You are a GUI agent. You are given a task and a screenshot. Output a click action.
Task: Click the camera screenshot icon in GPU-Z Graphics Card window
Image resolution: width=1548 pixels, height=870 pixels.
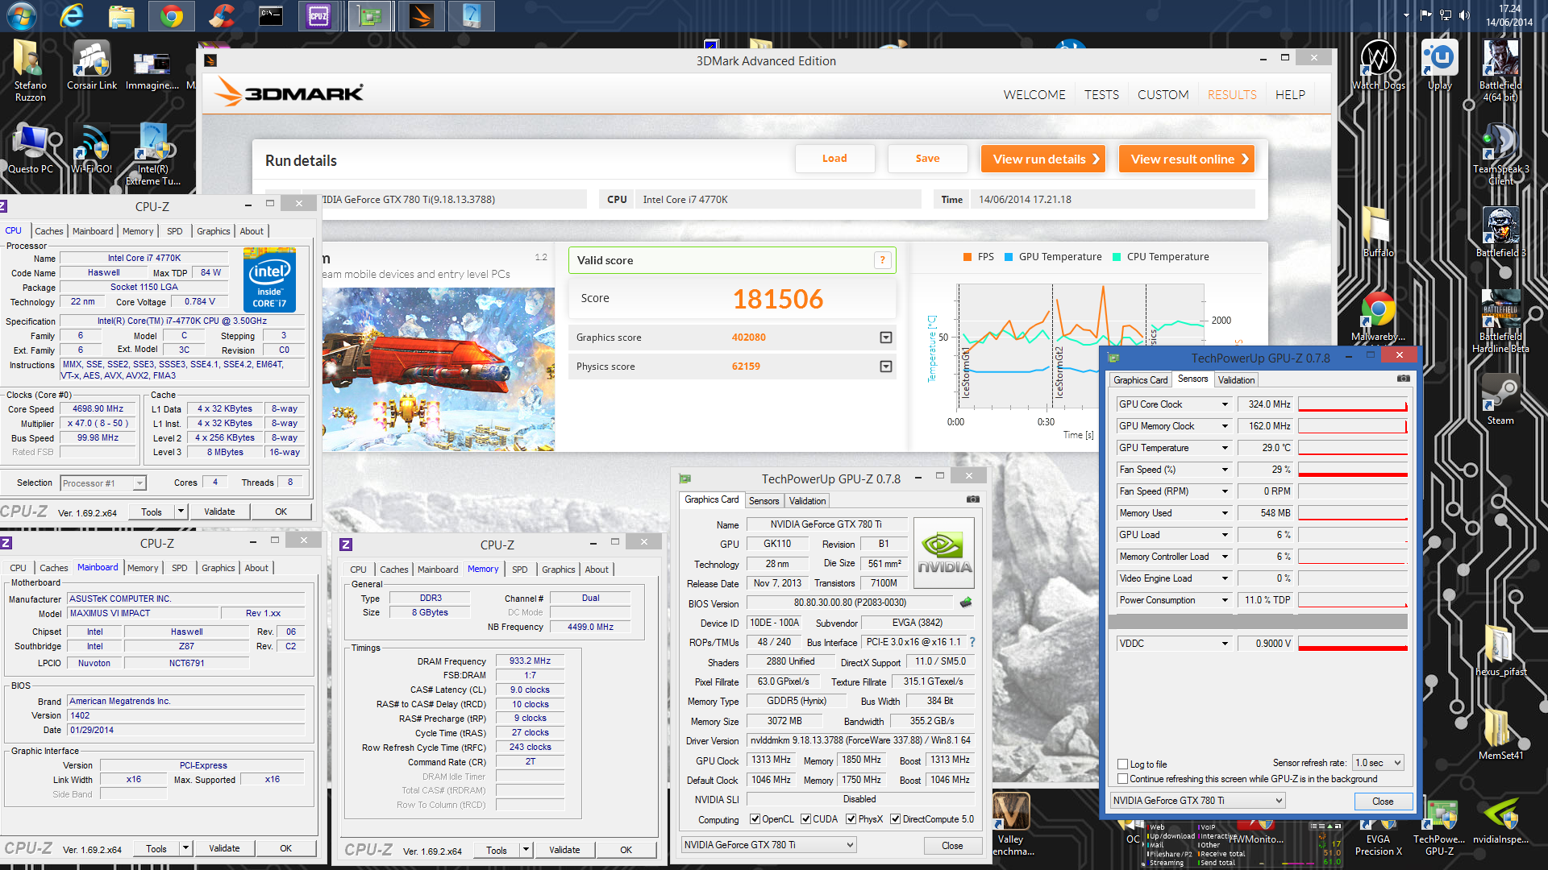(973, 499)
